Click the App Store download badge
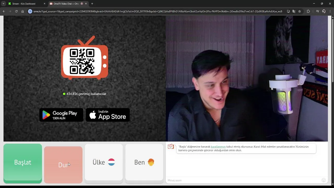Screen dimensions: 334x188 108,115
